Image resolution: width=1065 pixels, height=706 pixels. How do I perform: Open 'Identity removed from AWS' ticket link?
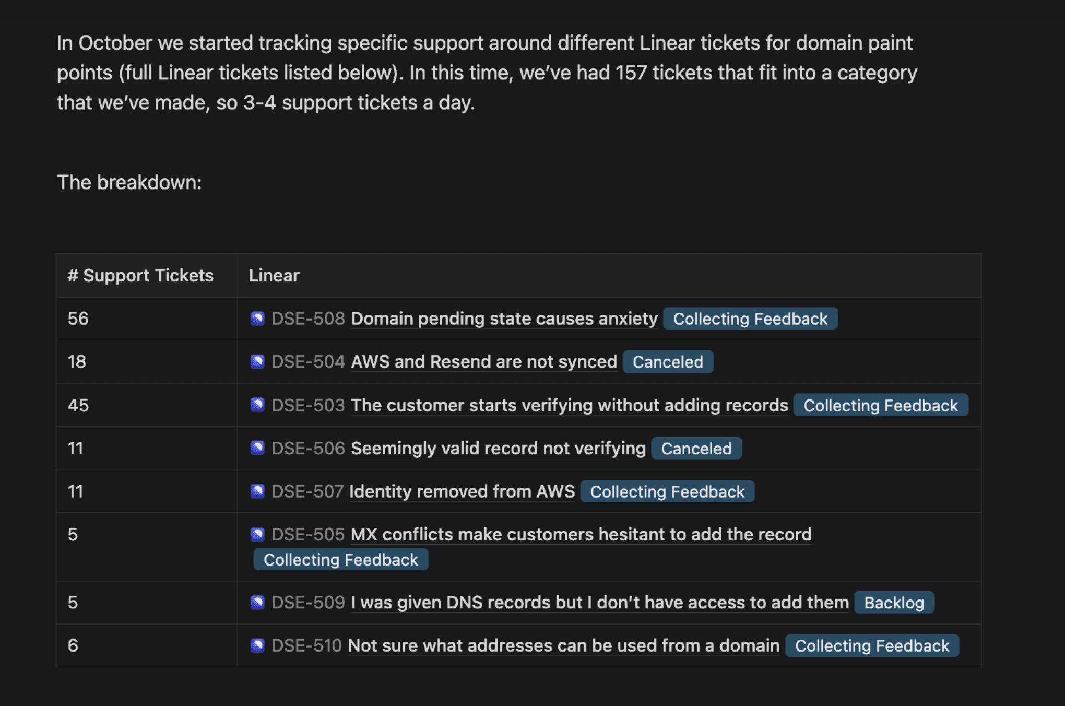pos(462,491)
